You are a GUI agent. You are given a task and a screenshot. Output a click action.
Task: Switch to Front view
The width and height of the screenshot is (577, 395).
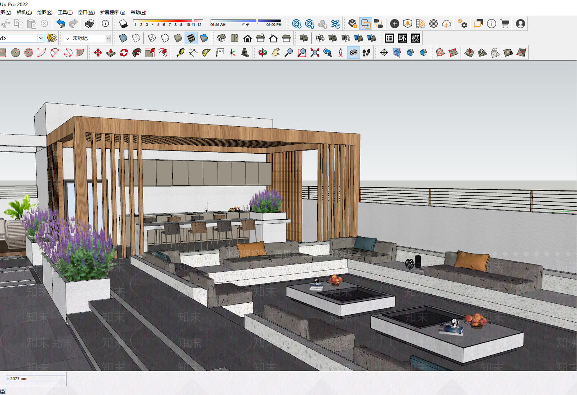point(247,38)
